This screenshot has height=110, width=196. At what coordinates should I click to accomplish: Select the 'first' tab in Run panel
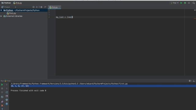(x=7, y=81)
